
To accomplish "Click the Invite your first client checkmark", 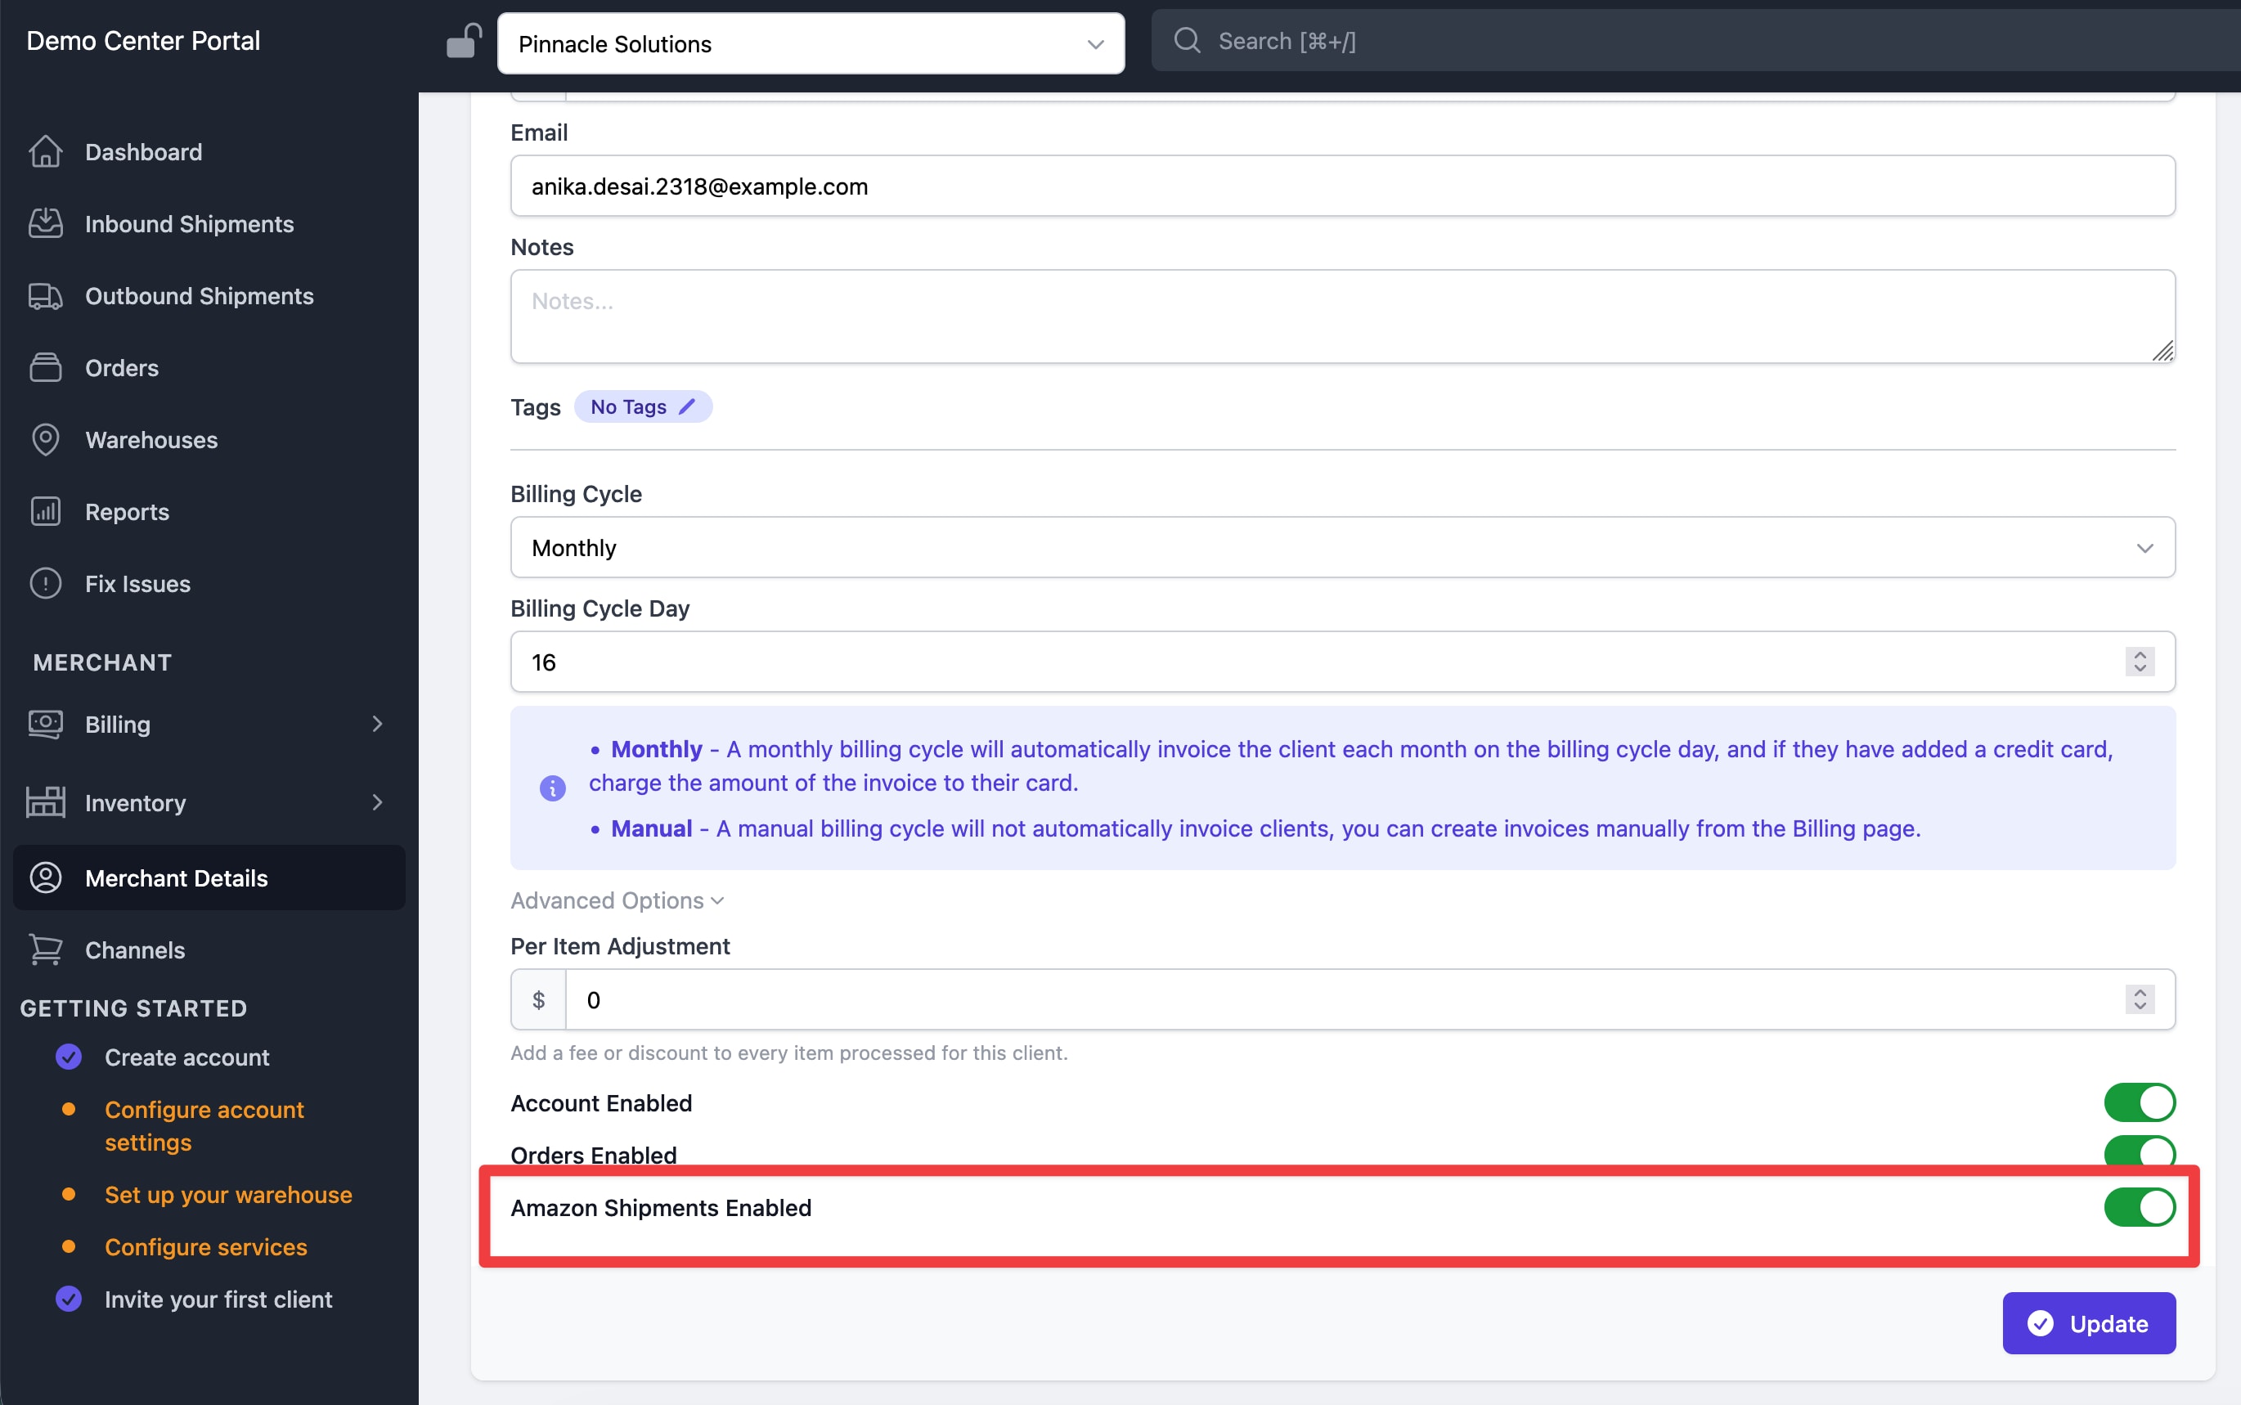I will click(69, 1298).
